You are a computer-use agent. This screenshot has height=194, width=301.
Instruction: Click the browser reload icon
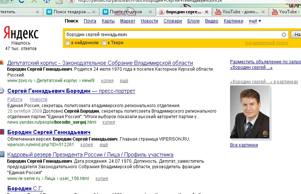[21, 1]
